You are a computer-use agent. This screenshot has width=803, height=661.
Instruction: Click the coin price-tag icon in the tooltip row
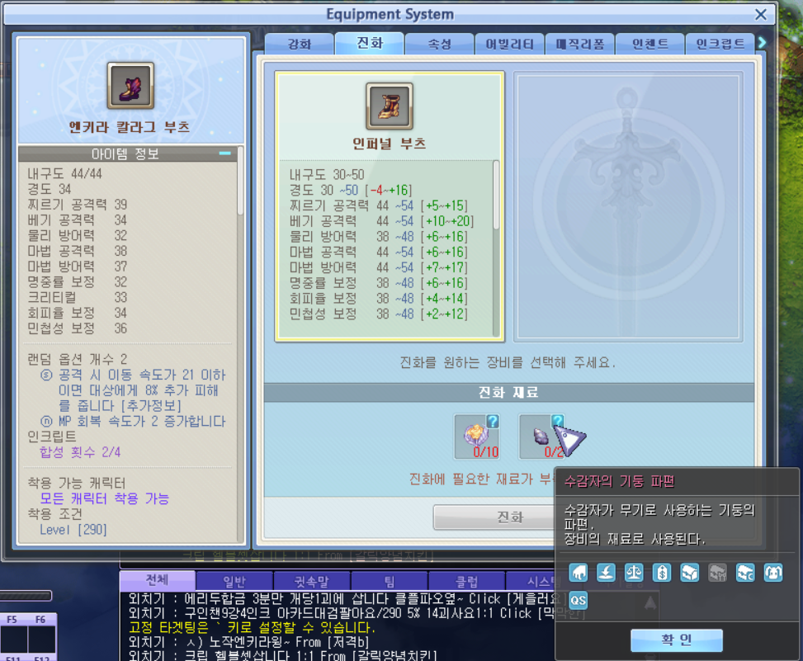[661, 571]
